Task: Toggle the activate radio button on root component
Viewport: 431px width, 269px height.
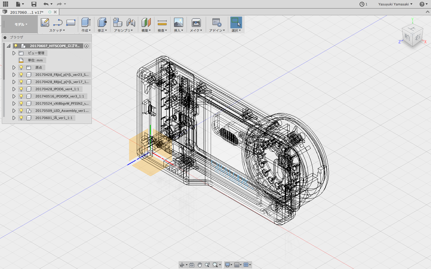Action: [x=86, y=46]
